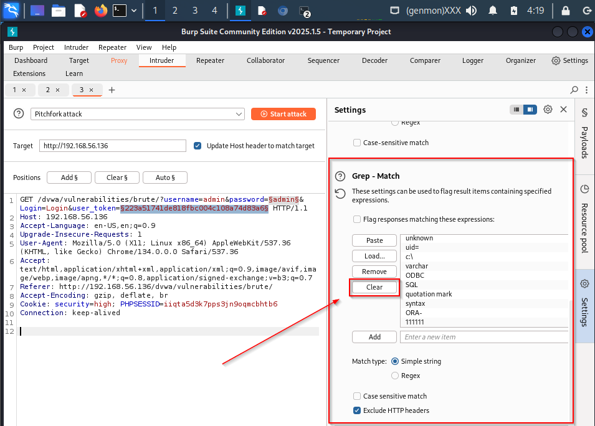Open the Intruder menu
Image resolution: width=595 pixels, height=426 pixels.
pos(76,47)
